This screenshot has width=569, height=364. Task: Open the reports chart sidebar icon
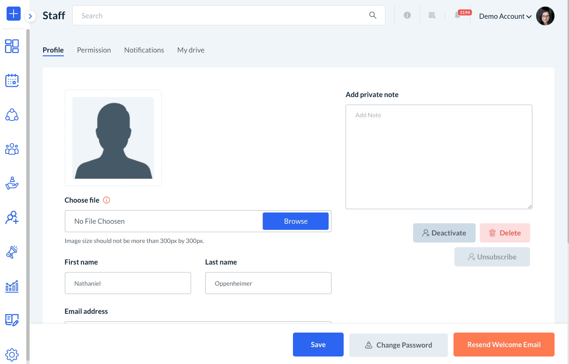tap(12, 286)
